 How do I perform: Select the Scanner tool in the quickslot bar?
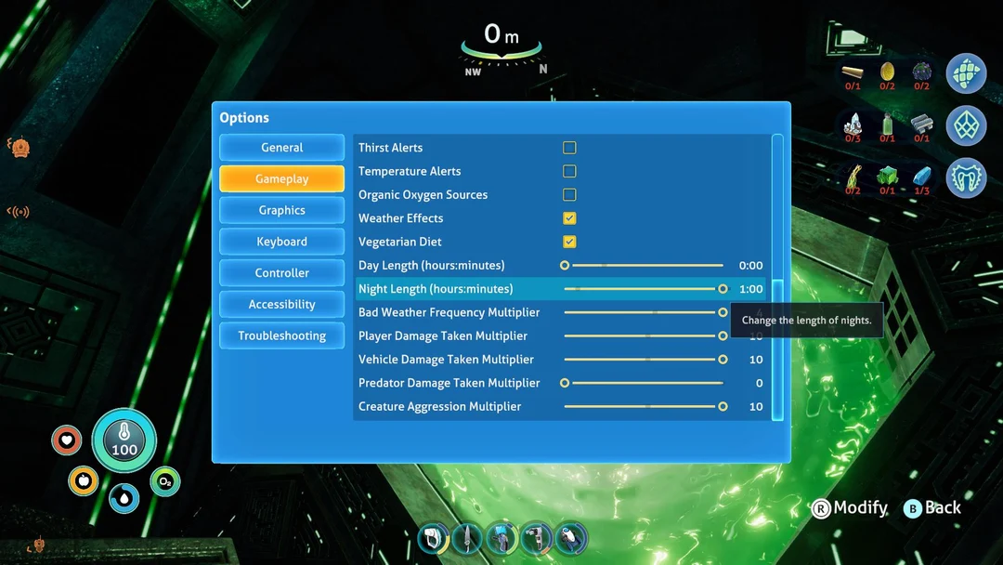point(434,537)
